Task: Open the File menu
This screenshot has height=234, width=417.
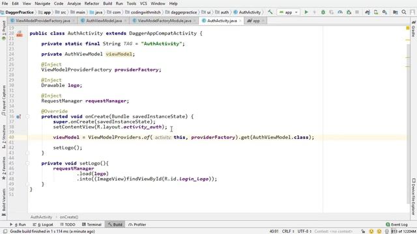Action: pyautogui.click(x=5, y=3)
